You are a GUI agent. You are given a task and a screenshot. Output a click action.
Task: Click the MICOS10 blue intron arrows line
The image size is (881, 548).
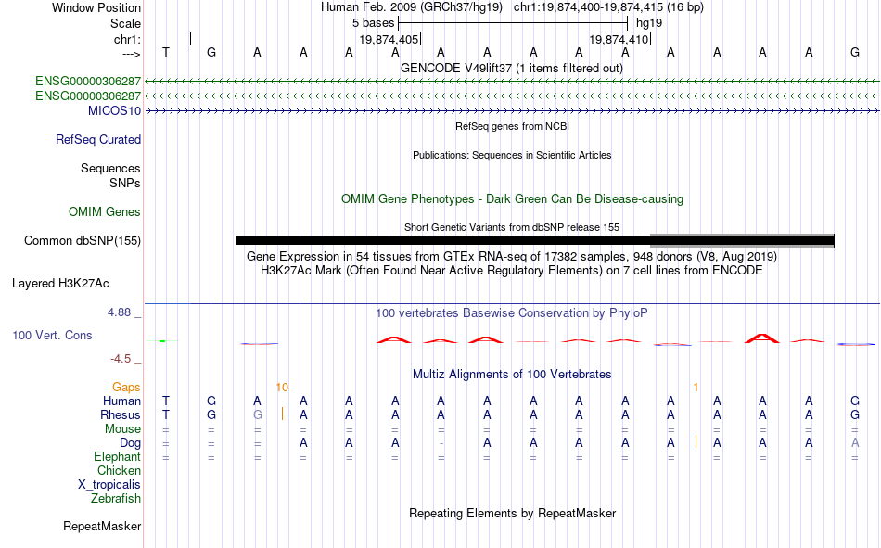point(513,111)
